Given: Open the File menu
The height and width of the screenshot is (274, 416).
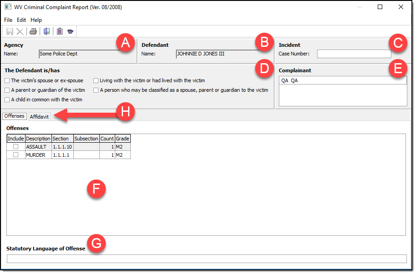Looking at the screenshot, I should pos(8,20).
